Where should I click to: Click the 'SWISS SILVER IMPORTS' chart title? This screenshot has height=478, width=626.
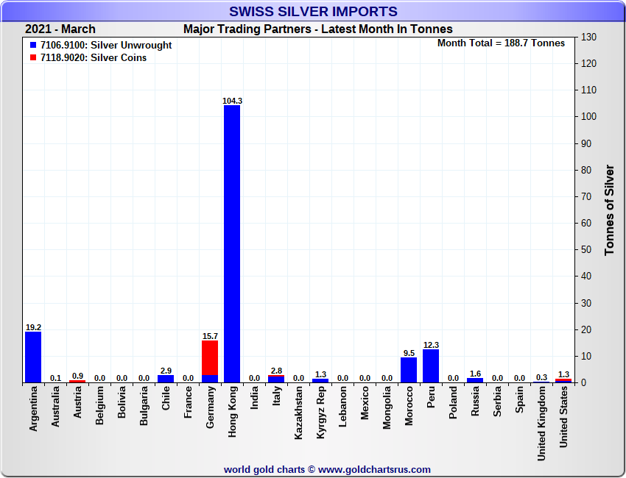tap(313, 12)
